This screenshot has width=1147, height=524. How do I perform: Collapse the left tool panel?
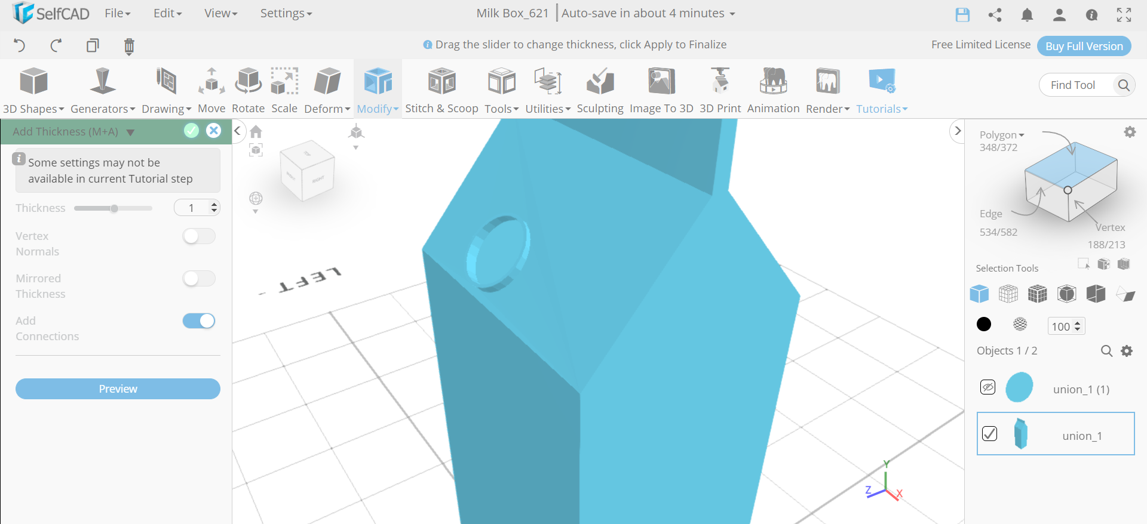237,131
